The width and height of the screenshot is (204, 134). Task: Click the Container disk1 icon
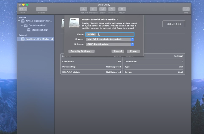(x=26, y=25)
